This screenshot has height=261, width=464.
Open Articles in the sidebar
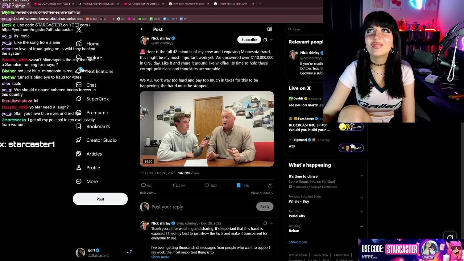coord(89,154)
